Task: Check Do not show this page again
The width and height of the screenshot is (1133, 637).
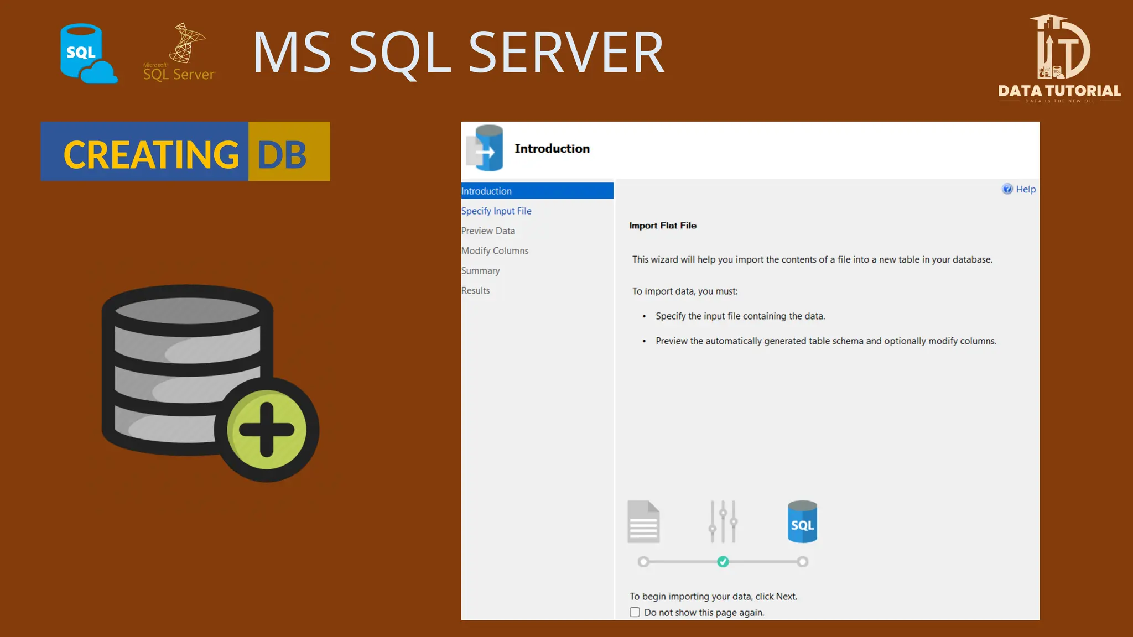Action: coord(635,612)
